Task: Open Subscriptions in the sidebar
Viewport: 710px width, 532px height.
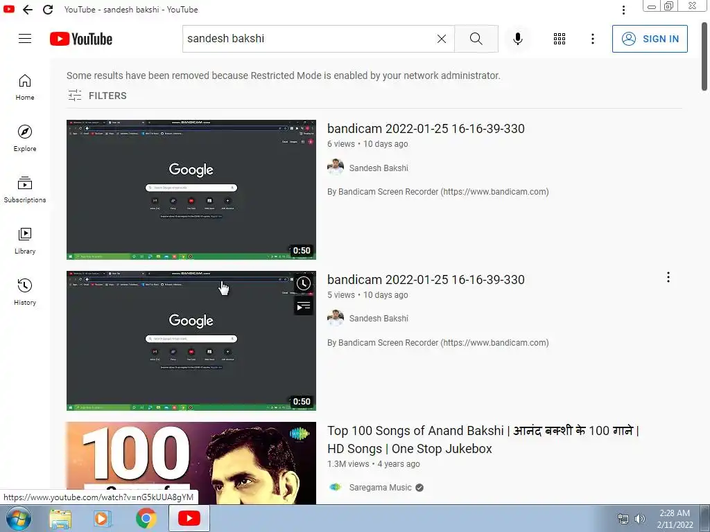Action: tap(25, 190)
